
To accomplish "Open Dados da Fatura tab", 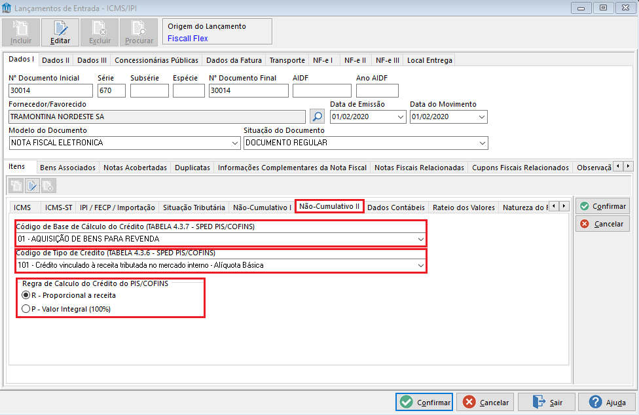I will [x=234, y=60].
